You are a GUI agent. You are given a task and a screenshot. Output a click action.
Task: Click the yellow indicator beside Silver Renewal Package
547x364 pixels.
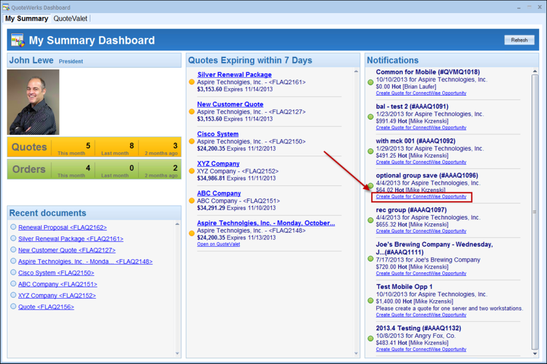pyautogui.click(x=192, y=81)
